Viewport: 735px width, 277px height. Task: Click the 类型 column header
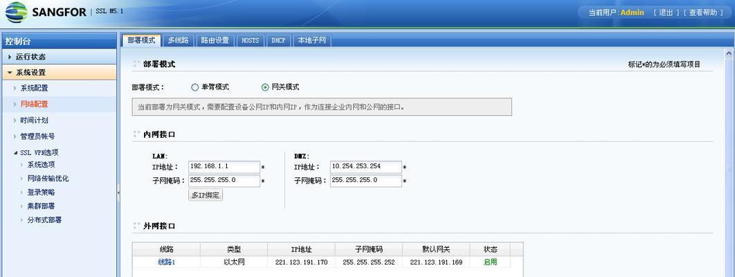(234, 249)
